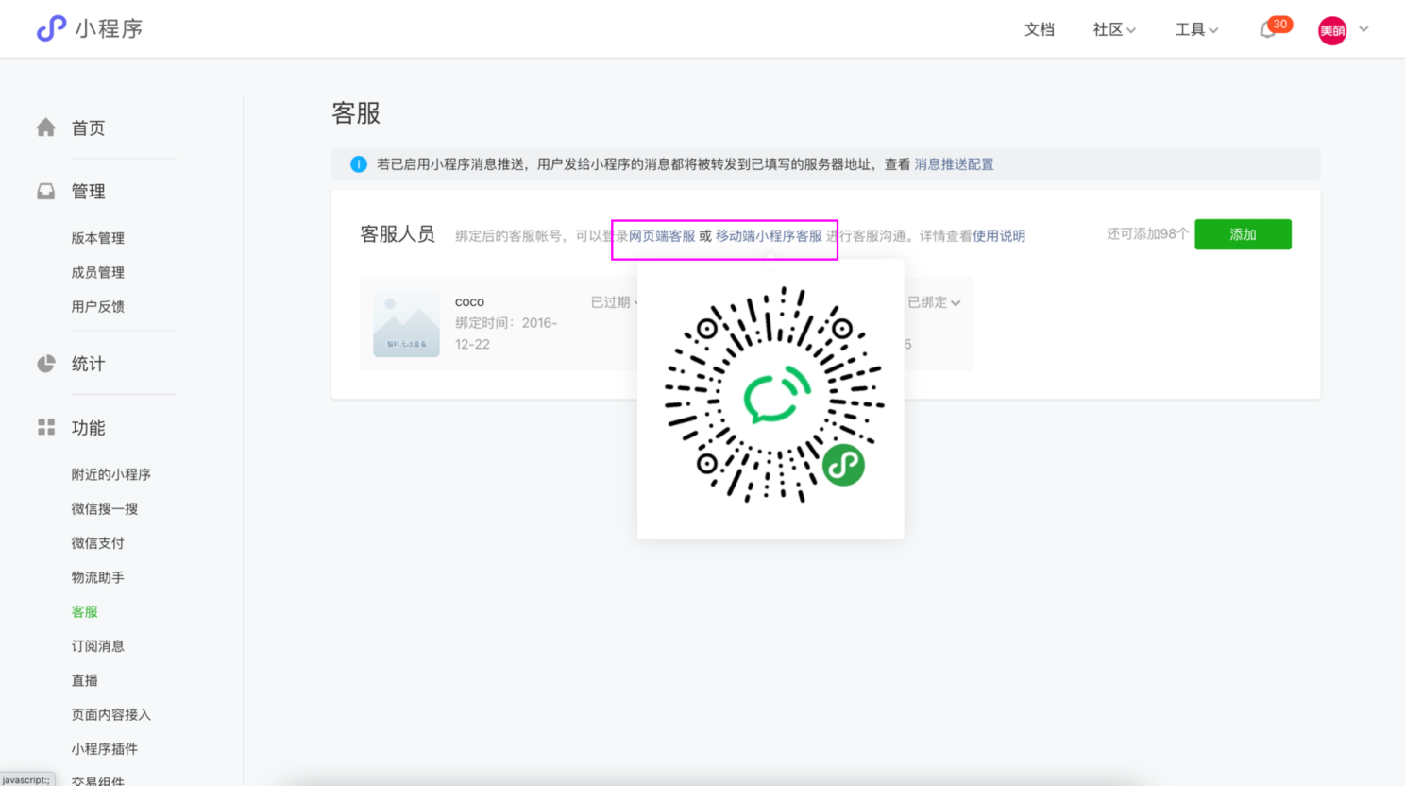Open the 已绑定 status dropdown
Viewport: 1405px width, 786px height.
(933, 302)
